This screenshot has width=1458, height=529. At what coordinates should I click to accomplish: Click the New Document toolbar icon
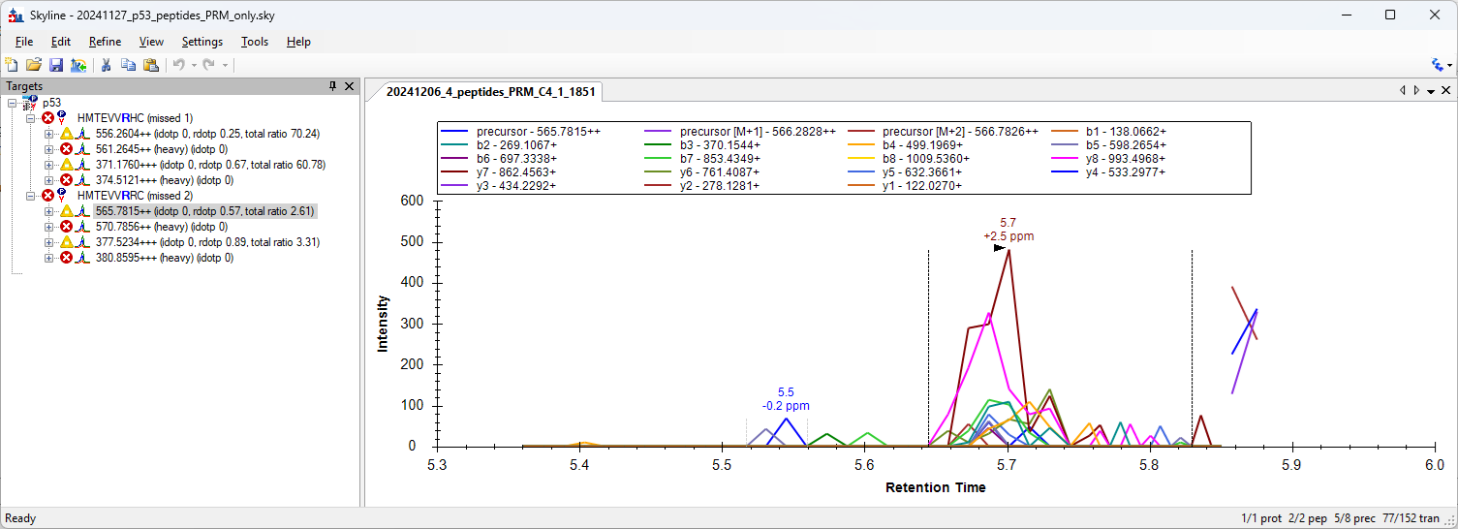pos(12,65)
